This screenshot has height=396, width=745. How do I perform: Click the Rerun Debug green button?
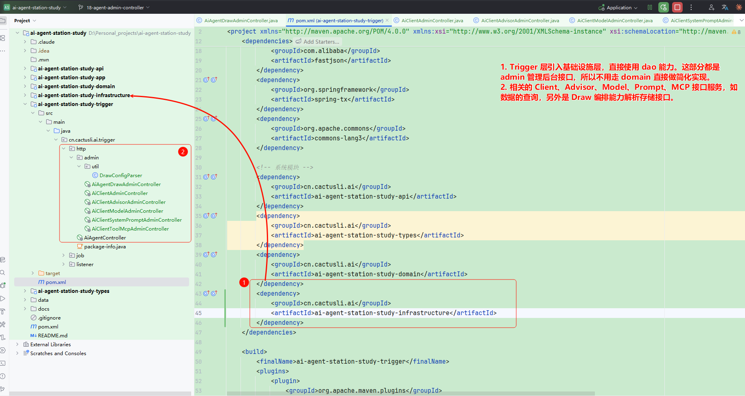pos(663,7)
